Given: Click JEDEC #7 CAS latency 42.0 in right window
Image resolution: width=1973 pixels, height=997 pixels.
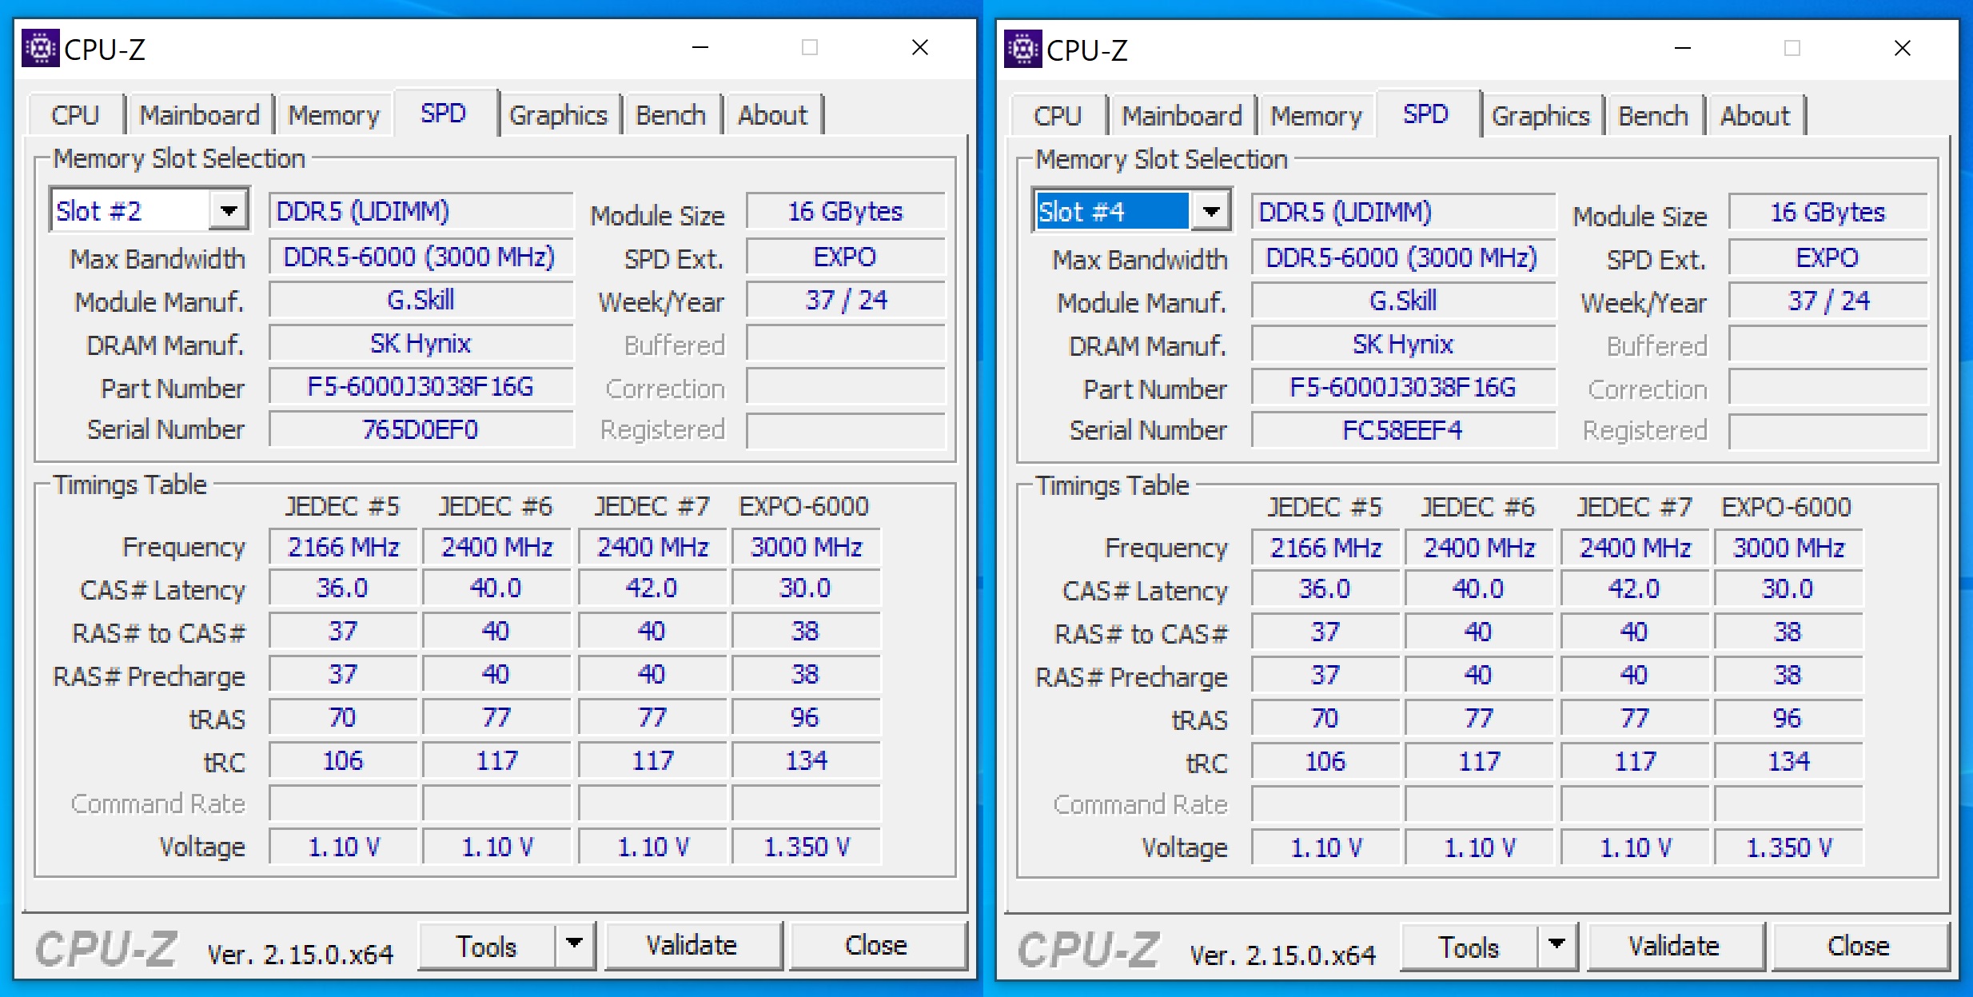Looking at the screenshot, I should [x=1635, y=589].
